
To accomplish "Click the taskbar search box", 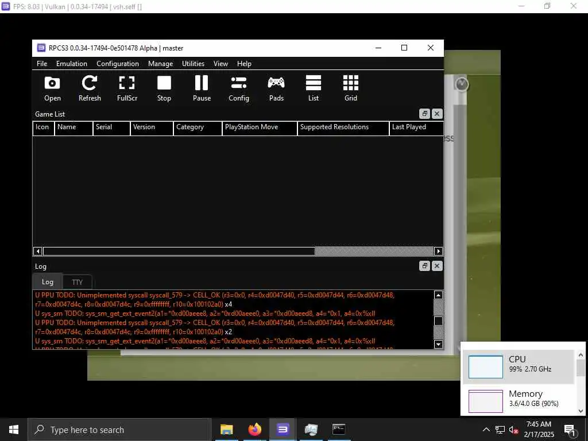I will 119,430.
